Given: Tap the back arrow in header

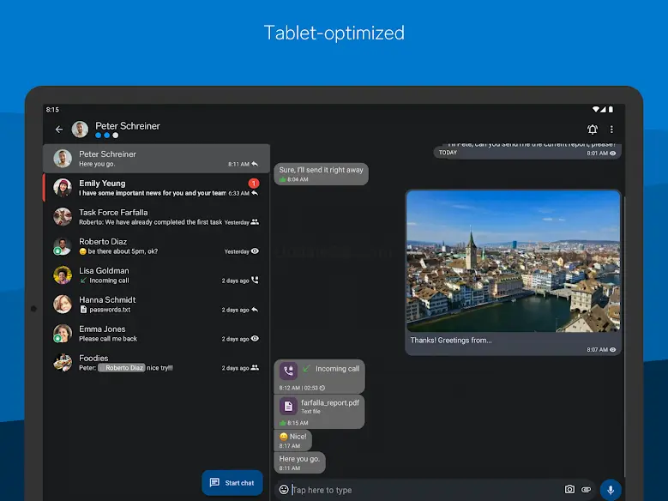Looking at the screenshot, I should (59, 130).
